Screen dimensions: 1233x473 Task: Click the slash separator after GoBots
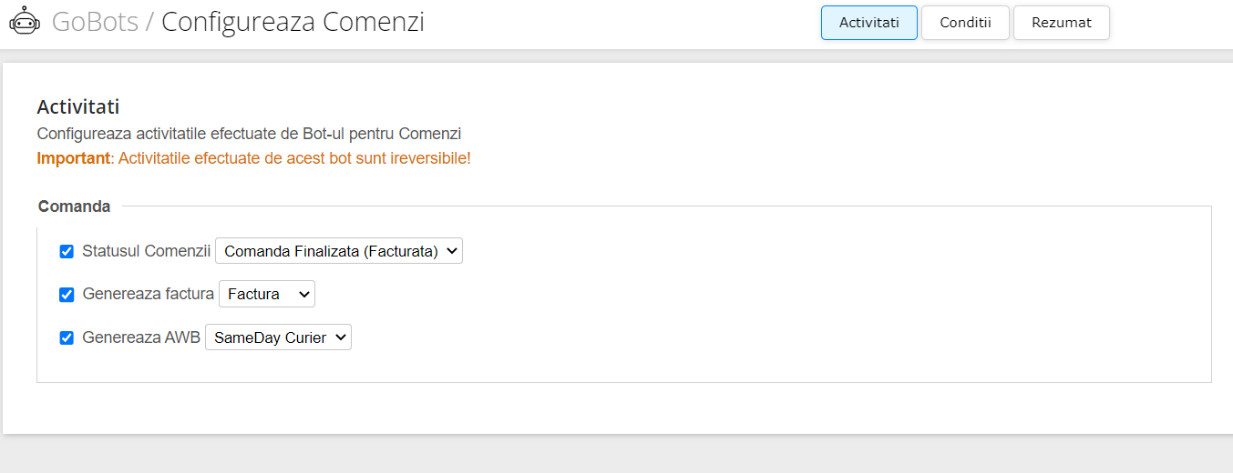(x=150, y=22)
